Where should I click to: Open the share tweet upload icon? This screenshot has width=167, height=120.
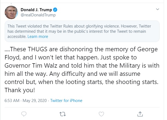tap(140, 114)
